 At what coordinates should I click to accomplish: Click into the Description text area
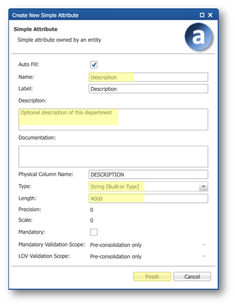[x=113, y=119]
